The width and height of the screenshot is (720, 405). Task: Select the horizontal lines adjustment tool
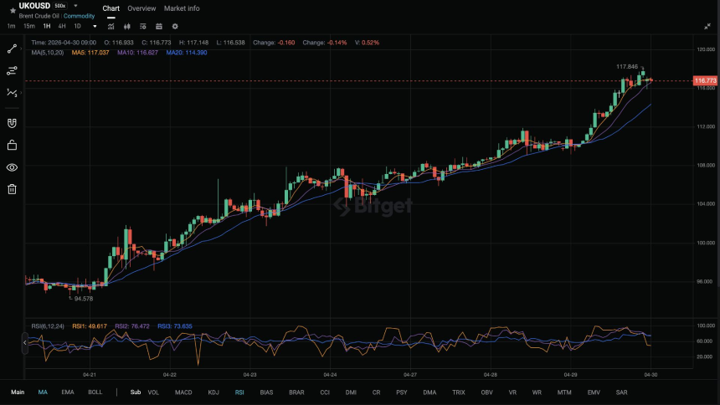click(x=12, y=71)
